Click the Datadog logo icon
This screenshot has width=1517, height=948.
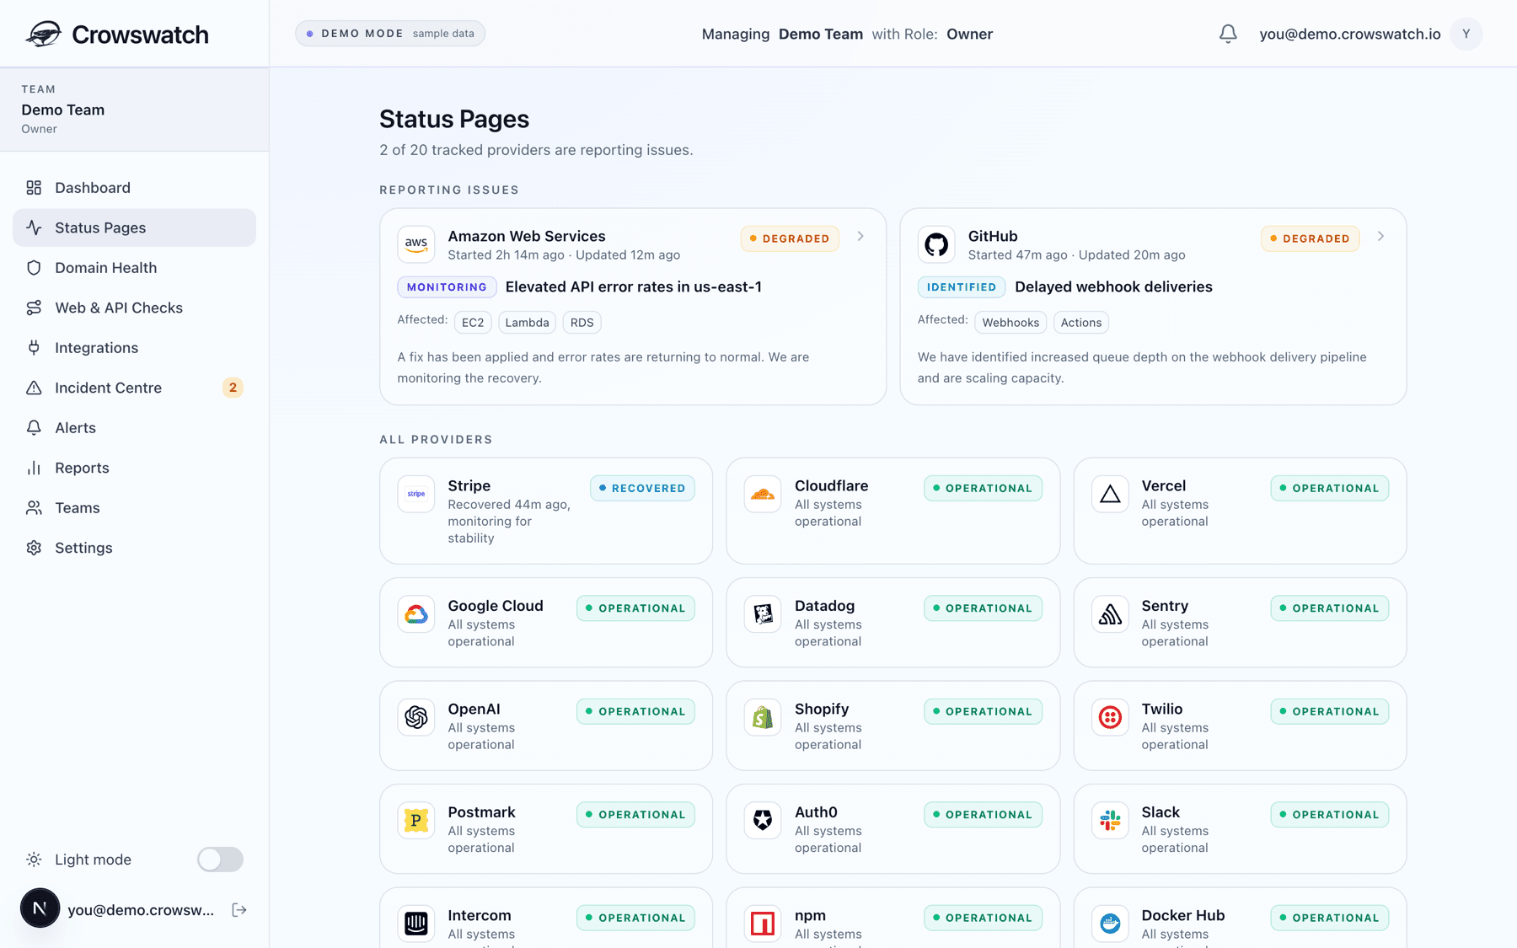pyautogui.click(x=763, y=614)
